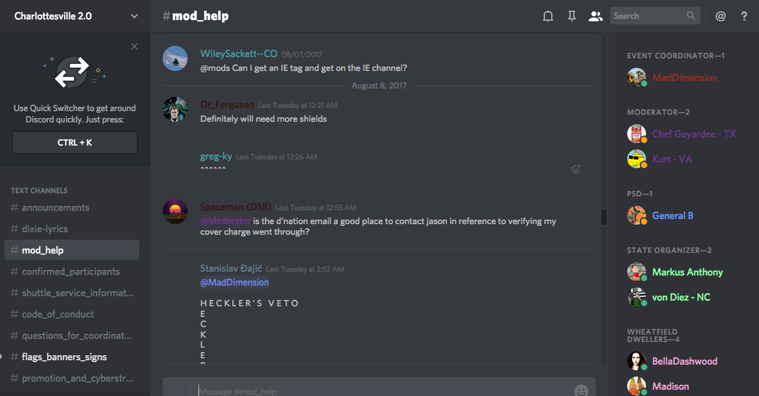
Task: Click the @MadDimension mention link
Action: click(234, 282)
